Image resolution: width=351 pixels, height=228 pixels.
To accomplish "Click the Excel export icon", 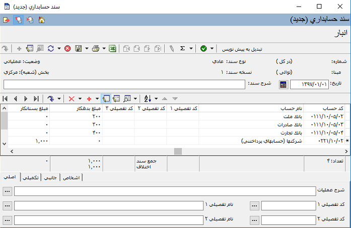I will click(113, 49).
